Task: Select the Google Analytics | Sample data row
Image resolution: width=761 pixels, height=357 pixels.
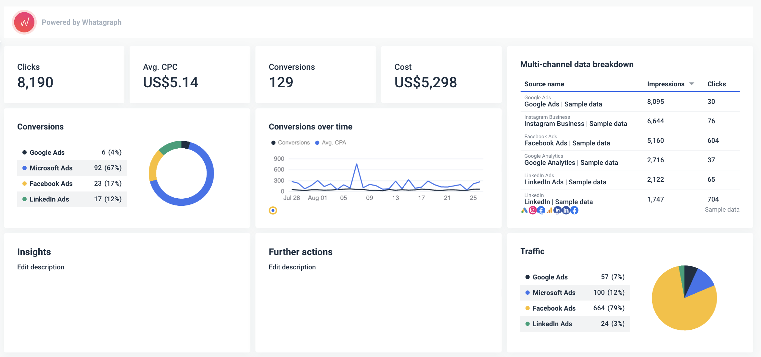Action: point(630,160)
